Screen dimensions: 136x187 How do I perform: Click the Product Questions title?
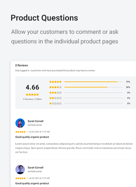[x=44, y=18]
